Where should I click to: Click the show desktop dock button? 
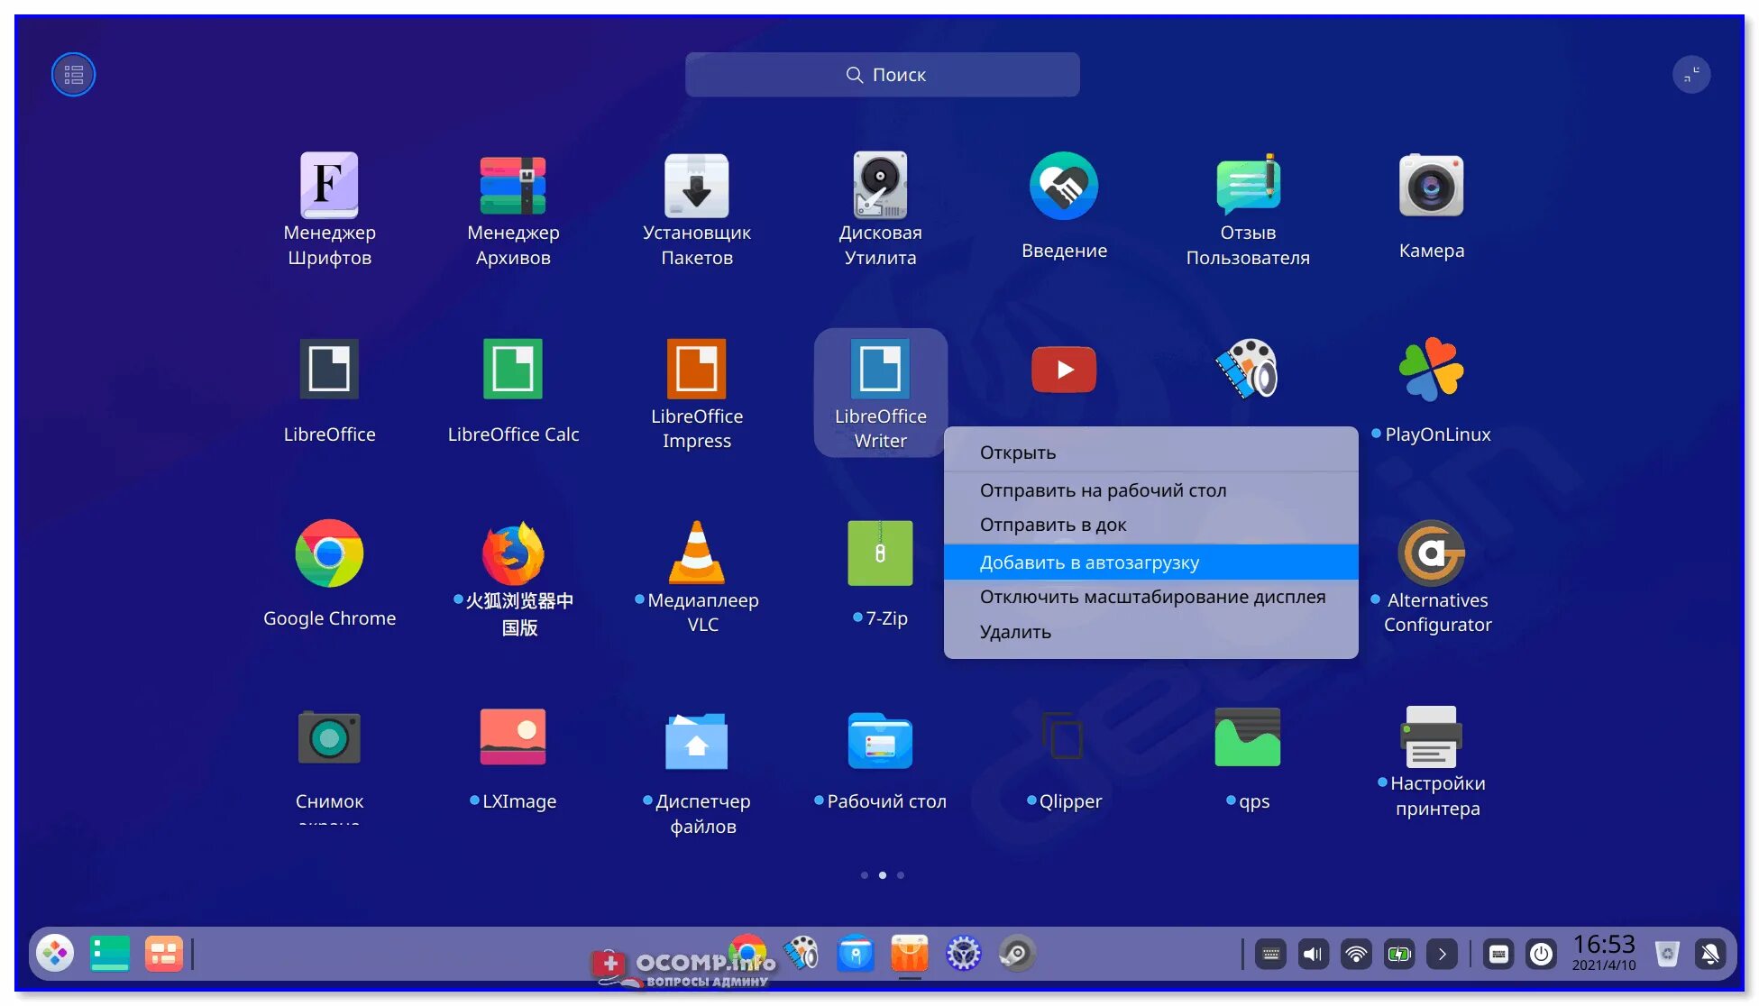point(110,953)
